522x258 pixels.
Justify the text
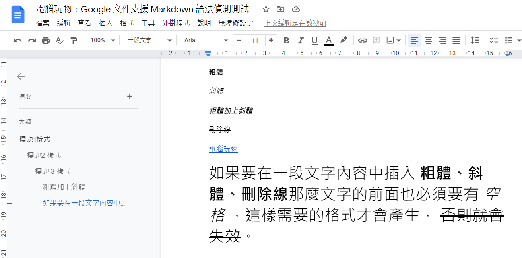pyautogui.click(x=456, y=40)
